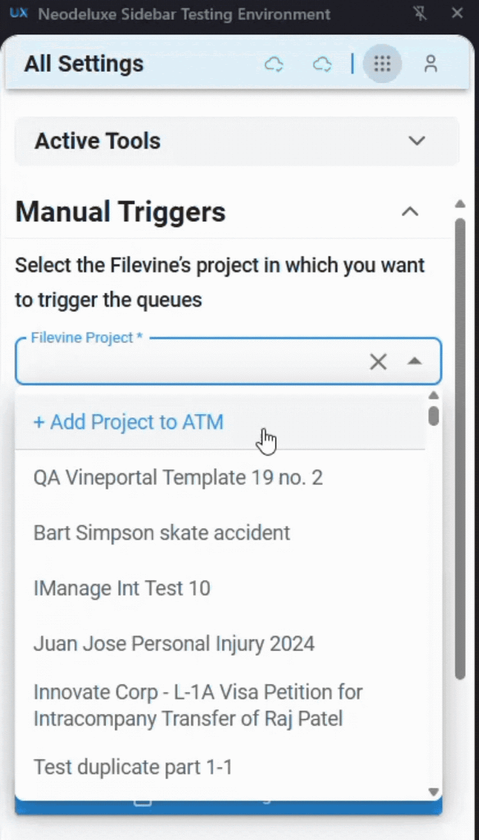Close the Neodeluxe sidebar window
Viewport: 479px width, 840px height.
[457, 13]
